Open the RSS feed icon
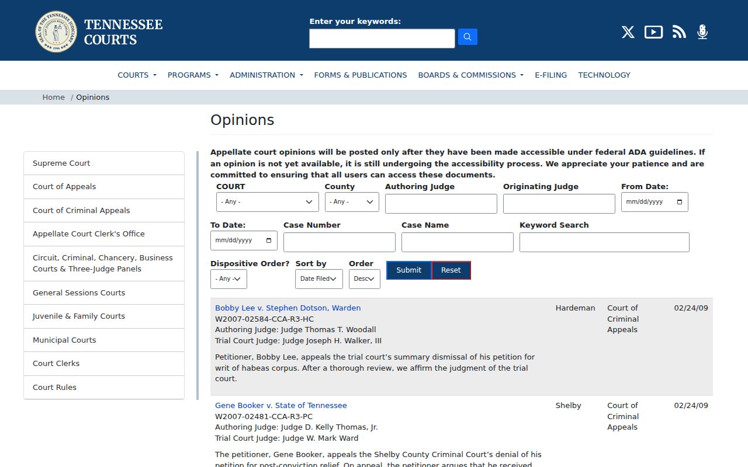Screen dimensions: 748x467 (x=679, y=32)
